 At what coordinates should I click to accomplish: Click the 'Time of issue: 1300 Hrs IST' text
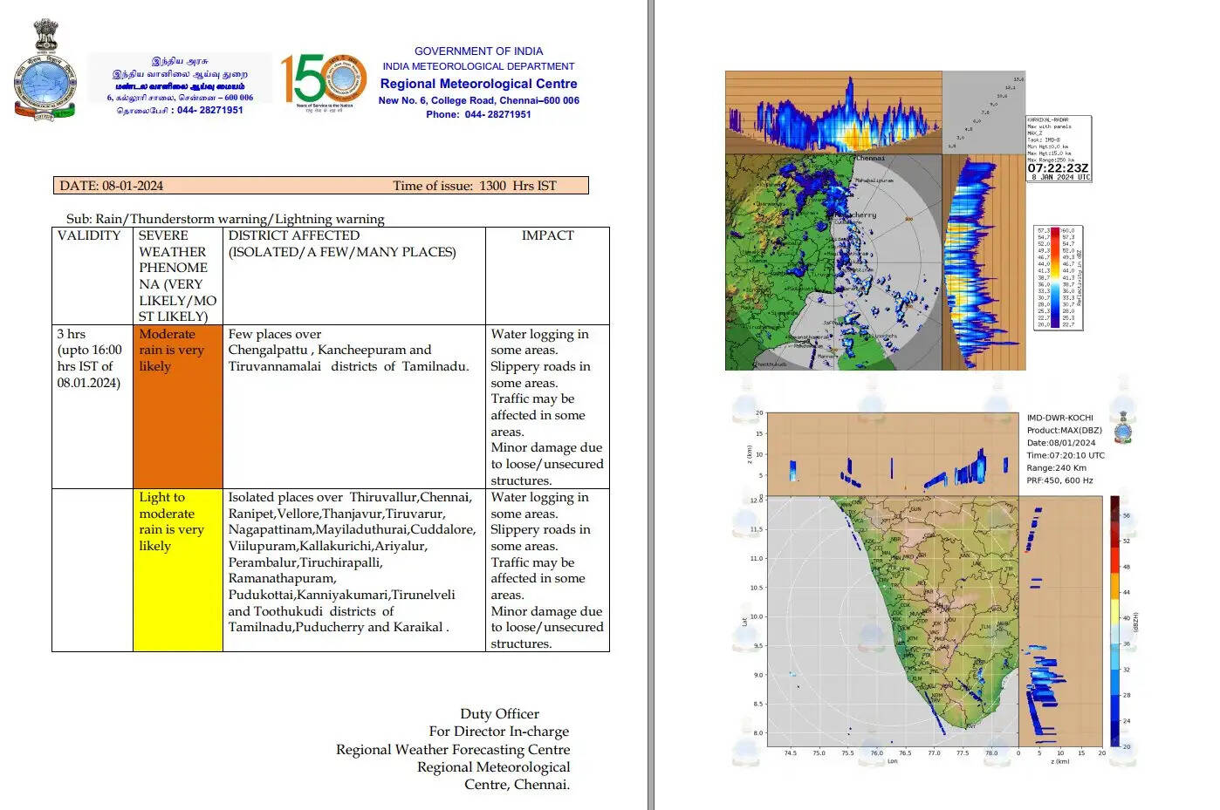click(474, 186)
